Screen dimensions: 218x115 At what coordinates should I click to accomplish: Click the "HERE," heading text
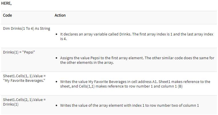coord(6,3)
